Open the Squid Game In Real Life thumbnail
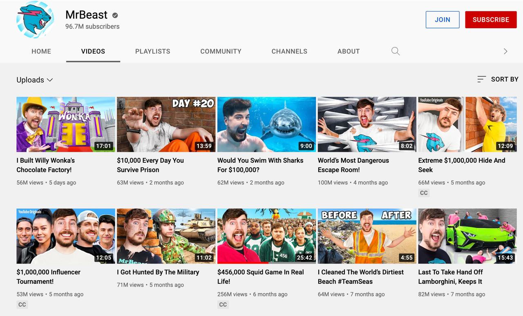This screenshot has width=523, height=316. click(267, 236)
